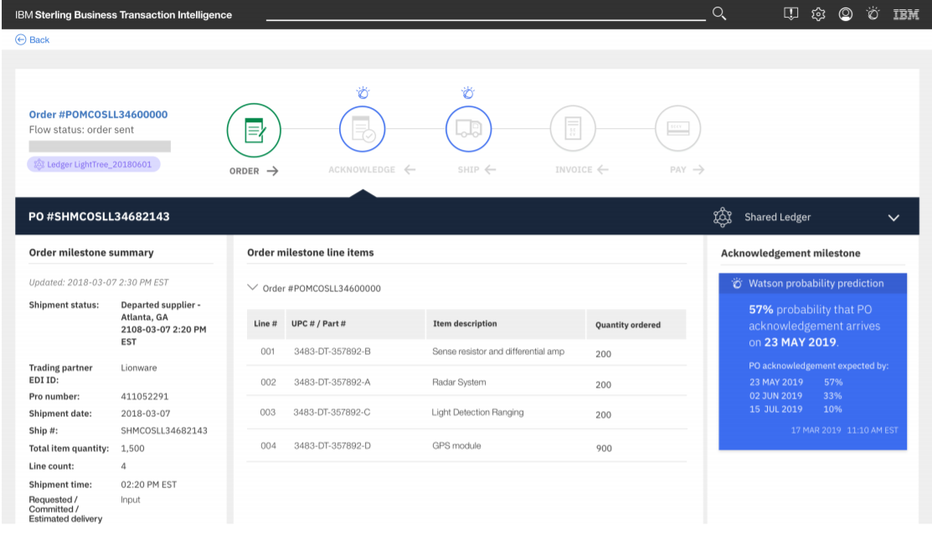
Task: Focus the search input field
Action: [486, 13]
